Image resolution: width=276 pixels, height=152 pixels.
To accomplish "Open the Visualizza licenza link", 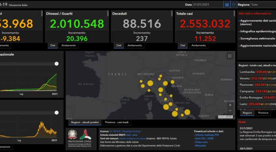I will (131, 131).
